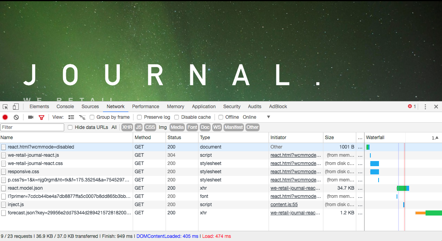
Task: Toggle the XHR filter
Action: [x=127, y=127]
